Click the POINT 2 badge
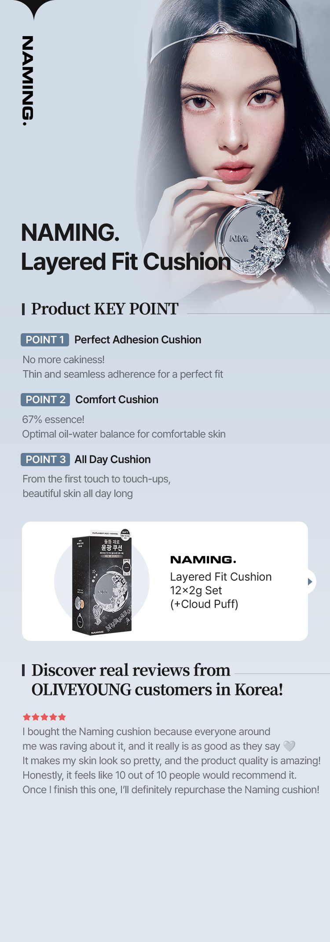The height and width of the screenshot is (942, 330). [x=45, y=400]
